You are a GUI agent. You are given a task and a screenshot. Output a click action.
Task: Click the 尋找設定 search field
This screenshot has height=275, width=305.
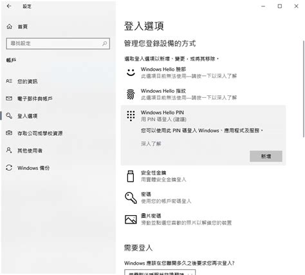click(58, 44)
